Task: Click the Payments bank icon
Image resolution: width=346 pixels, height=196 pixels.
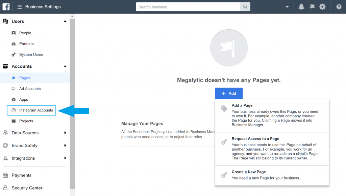Action: tap(5, 175)
